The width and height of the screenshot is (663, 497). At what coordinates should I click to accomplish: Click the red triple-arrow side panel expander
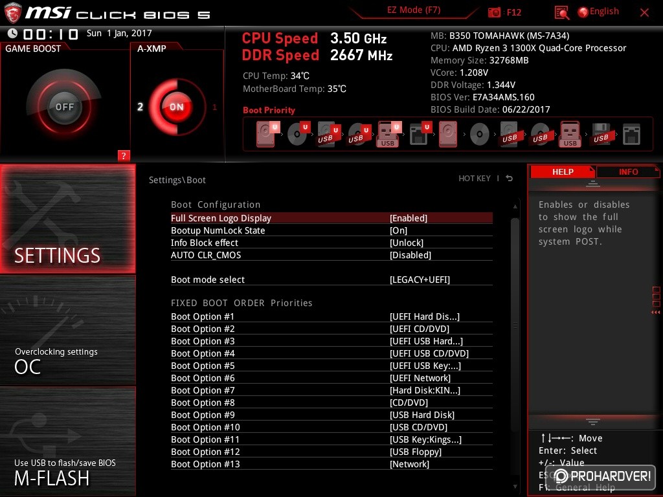pos(656,313)
